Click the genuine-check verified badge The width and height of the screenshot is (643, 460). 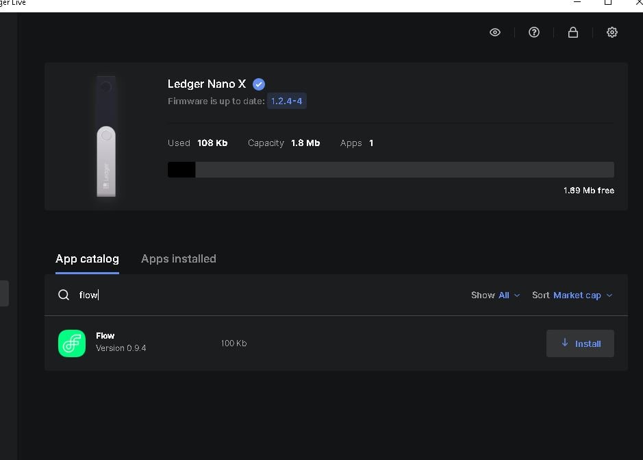point(259,84)
